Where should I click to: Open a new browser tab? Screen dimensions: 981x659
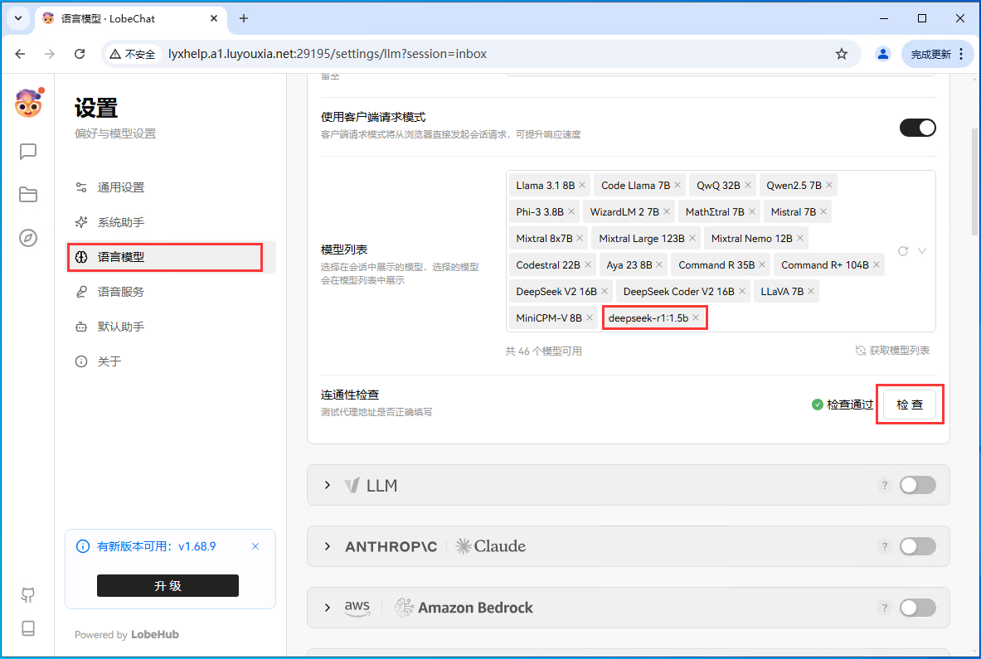244,18
